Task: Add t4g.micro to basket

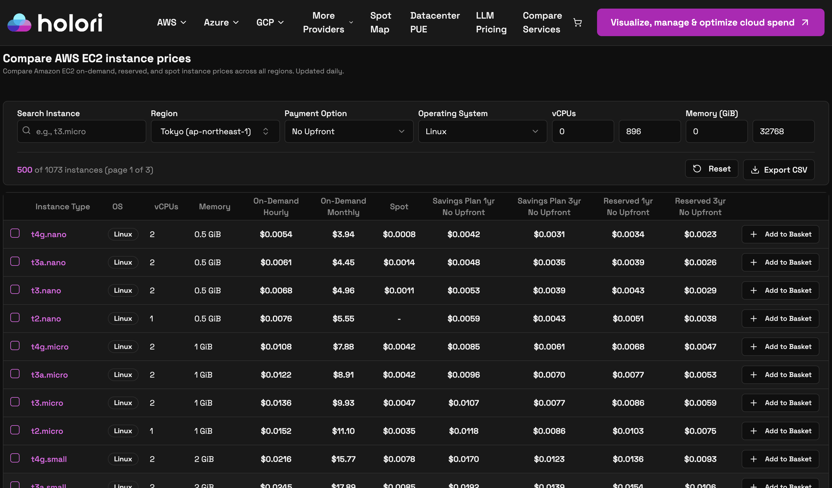Action: coord(780,346)
